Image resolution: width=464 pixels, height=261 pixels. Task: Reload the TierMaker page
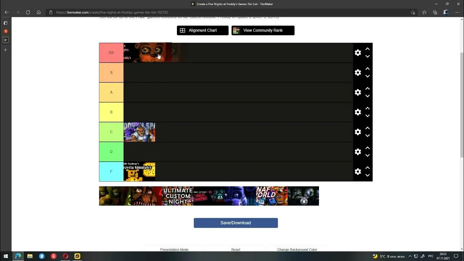coord(28,12)
